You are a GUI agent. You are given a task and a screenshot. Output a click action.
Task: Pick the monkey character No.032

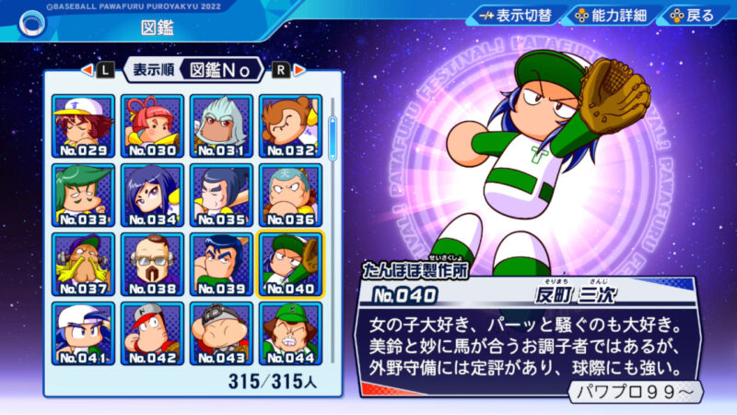click(x=290, y=126)
